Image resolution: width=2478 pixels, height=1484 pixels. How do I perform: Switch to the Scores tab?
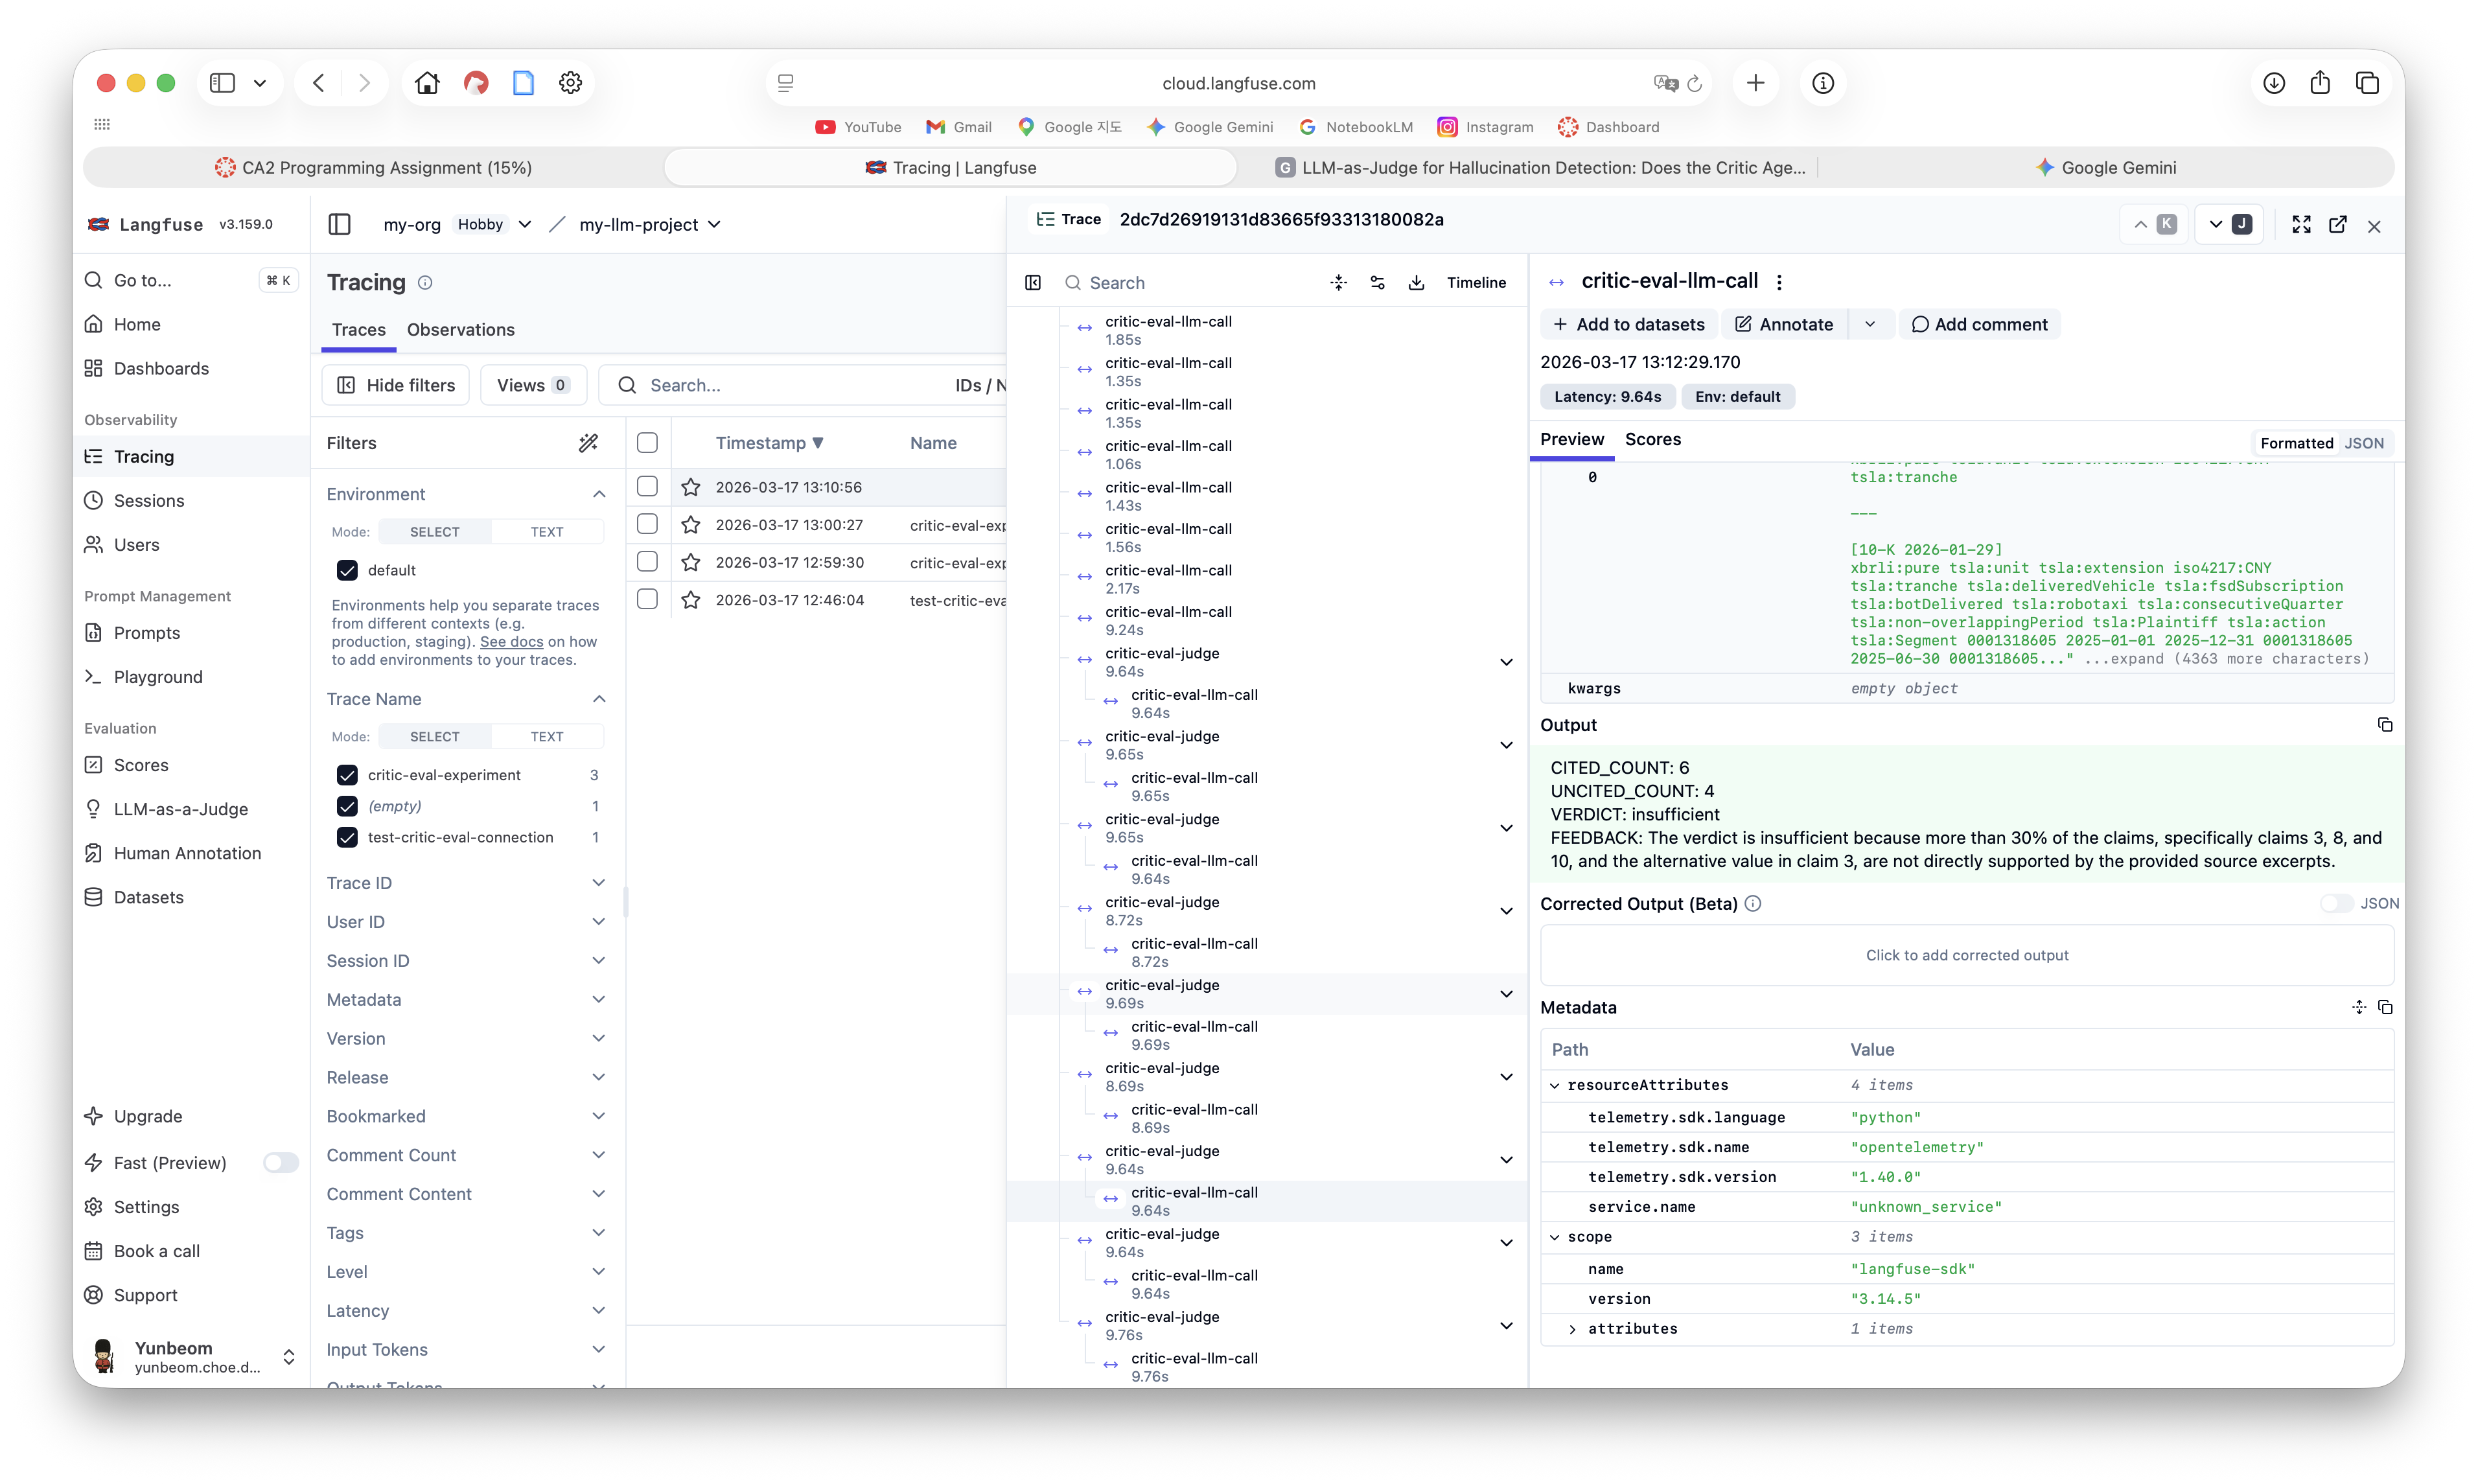click(x=1652, y=440)
